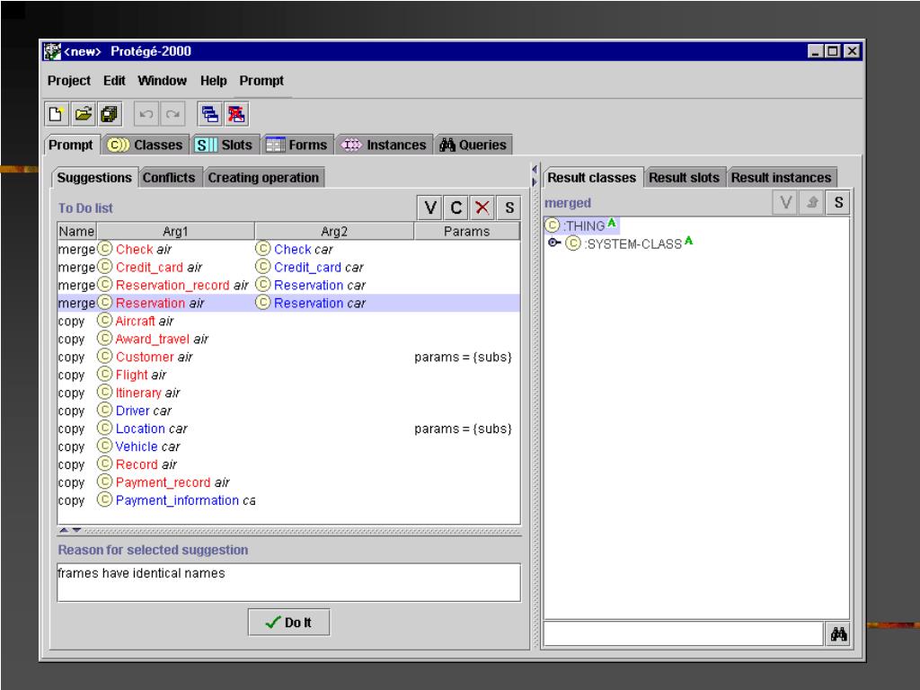Switch to the Slots tab
Screen dimensions: 920x690
click(224, 145)
